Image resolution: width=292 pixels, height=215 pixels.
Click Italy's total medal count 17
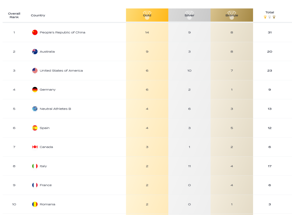coord(270,166)
